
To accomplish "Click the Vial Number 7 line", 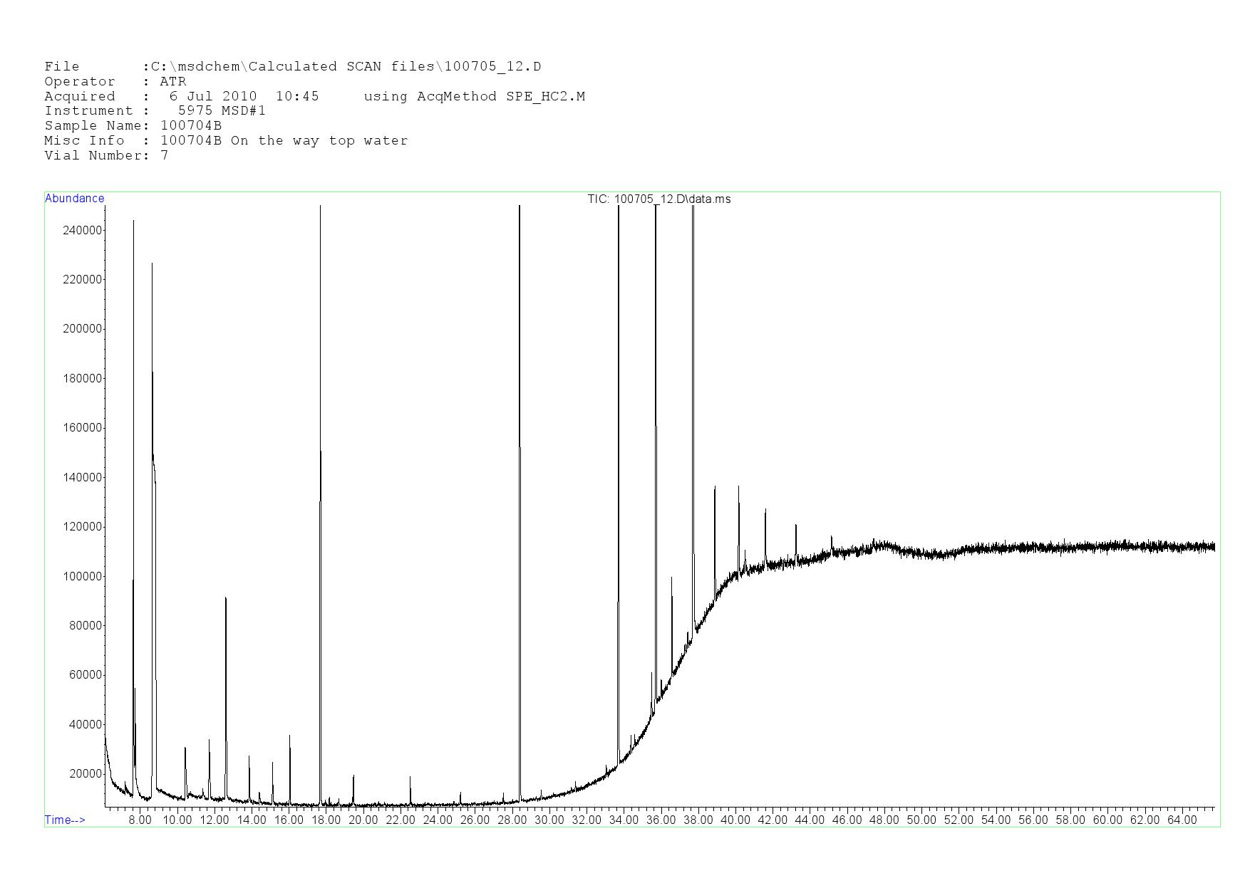I will 106,156.
